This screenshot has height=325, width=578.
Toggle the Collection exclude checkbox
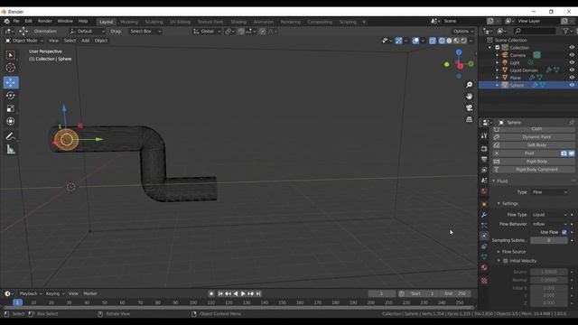(498, 48)
